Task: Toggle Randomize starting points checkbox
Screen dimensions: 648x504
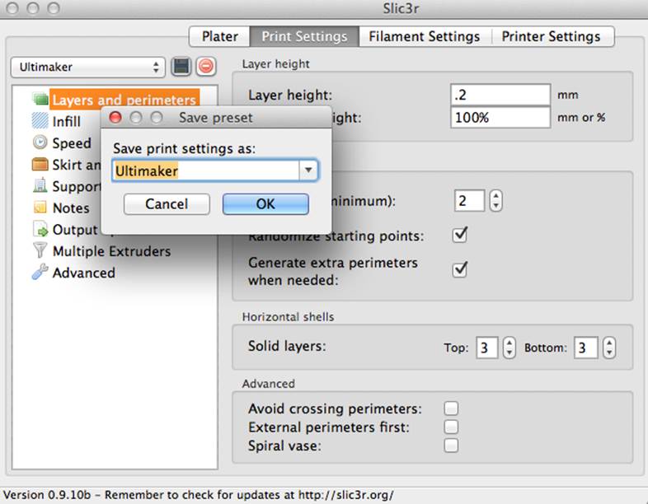Action: (460, 236)
